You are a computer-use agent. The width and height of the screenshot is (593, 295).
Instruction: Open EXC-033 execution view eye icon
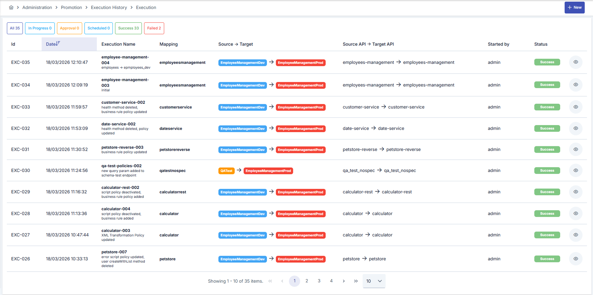click(575, 107)
